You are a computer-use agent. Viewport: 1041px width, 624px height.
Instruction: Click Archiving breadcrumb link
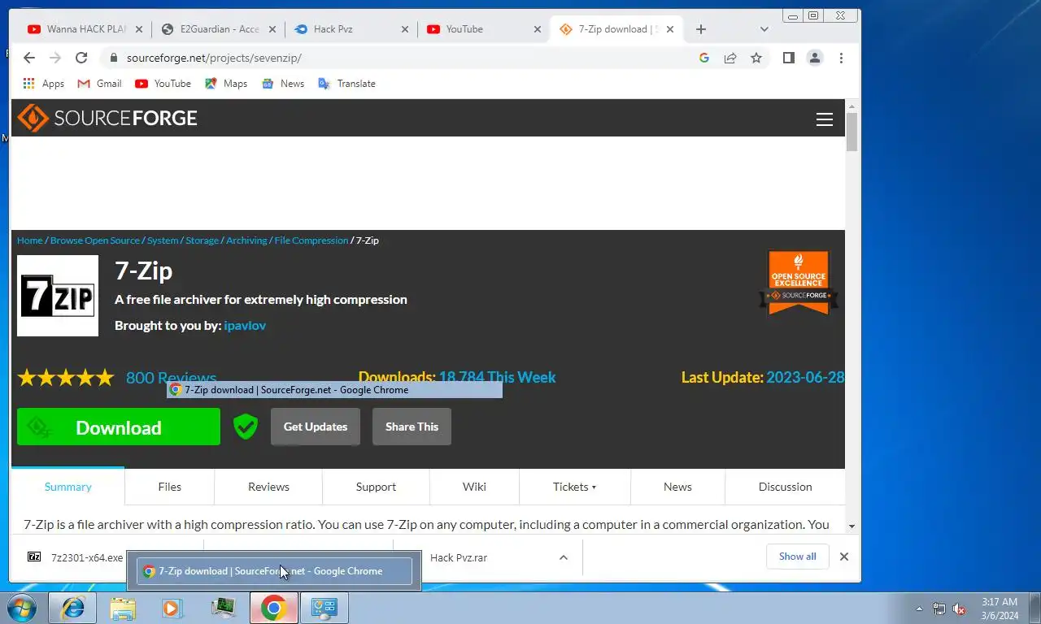[246, 240]
